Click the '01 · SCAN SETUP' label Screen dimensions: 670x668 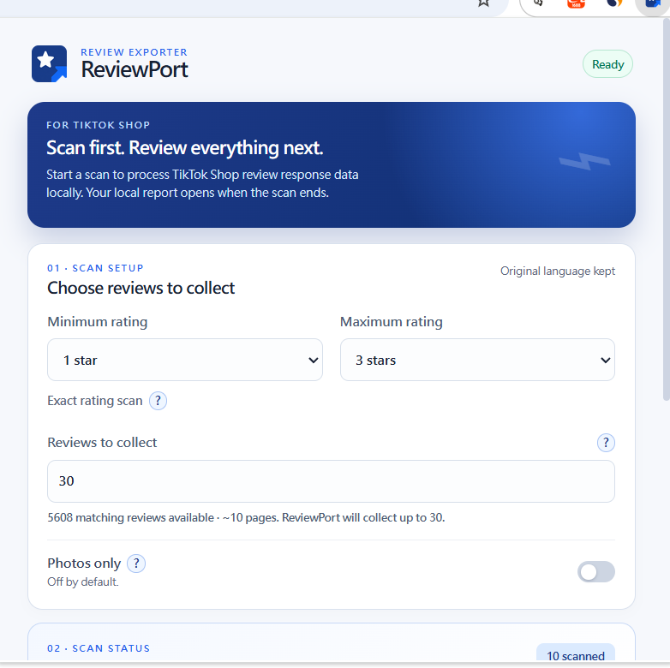coord(95,268)
